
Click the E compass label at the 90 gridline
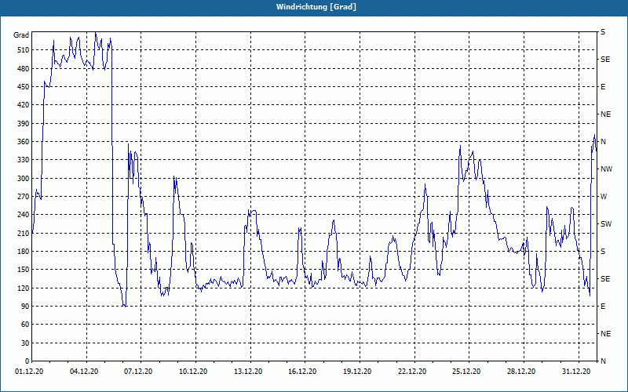[x=603, y=307]
